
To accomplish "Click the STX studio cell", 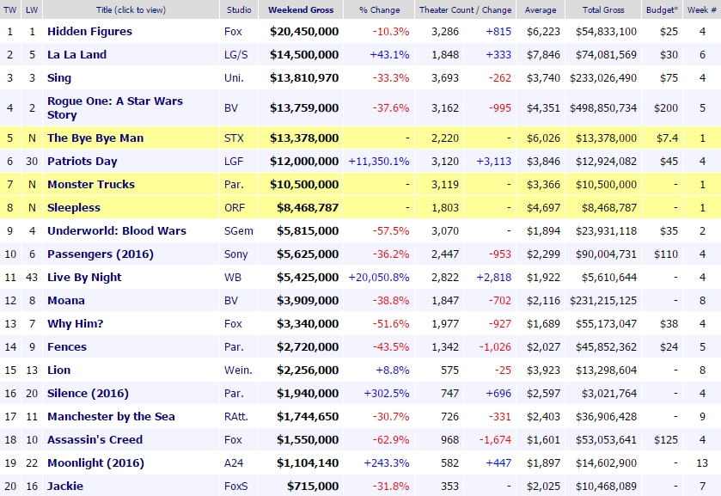I will (x=234, y=138).
